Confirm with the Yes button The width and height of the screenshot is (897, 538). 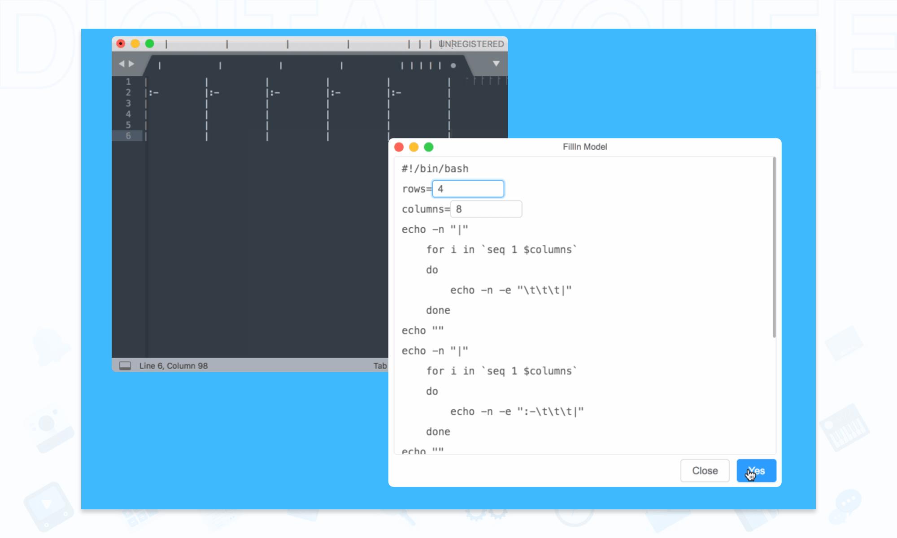(756, 471)
